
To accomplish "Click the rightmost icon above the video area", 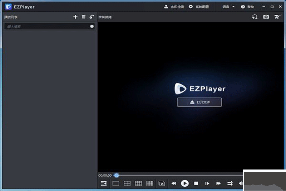I will pyautogui.click(x=277, y=17).
